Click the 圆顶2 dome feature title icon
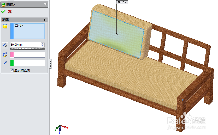Screen dimensions: 218x135 3,5
